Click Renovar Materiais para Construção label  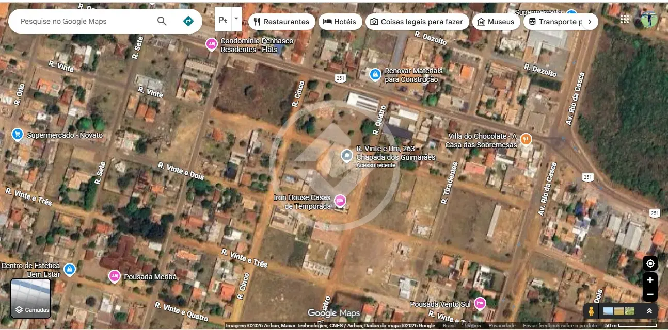414,75
